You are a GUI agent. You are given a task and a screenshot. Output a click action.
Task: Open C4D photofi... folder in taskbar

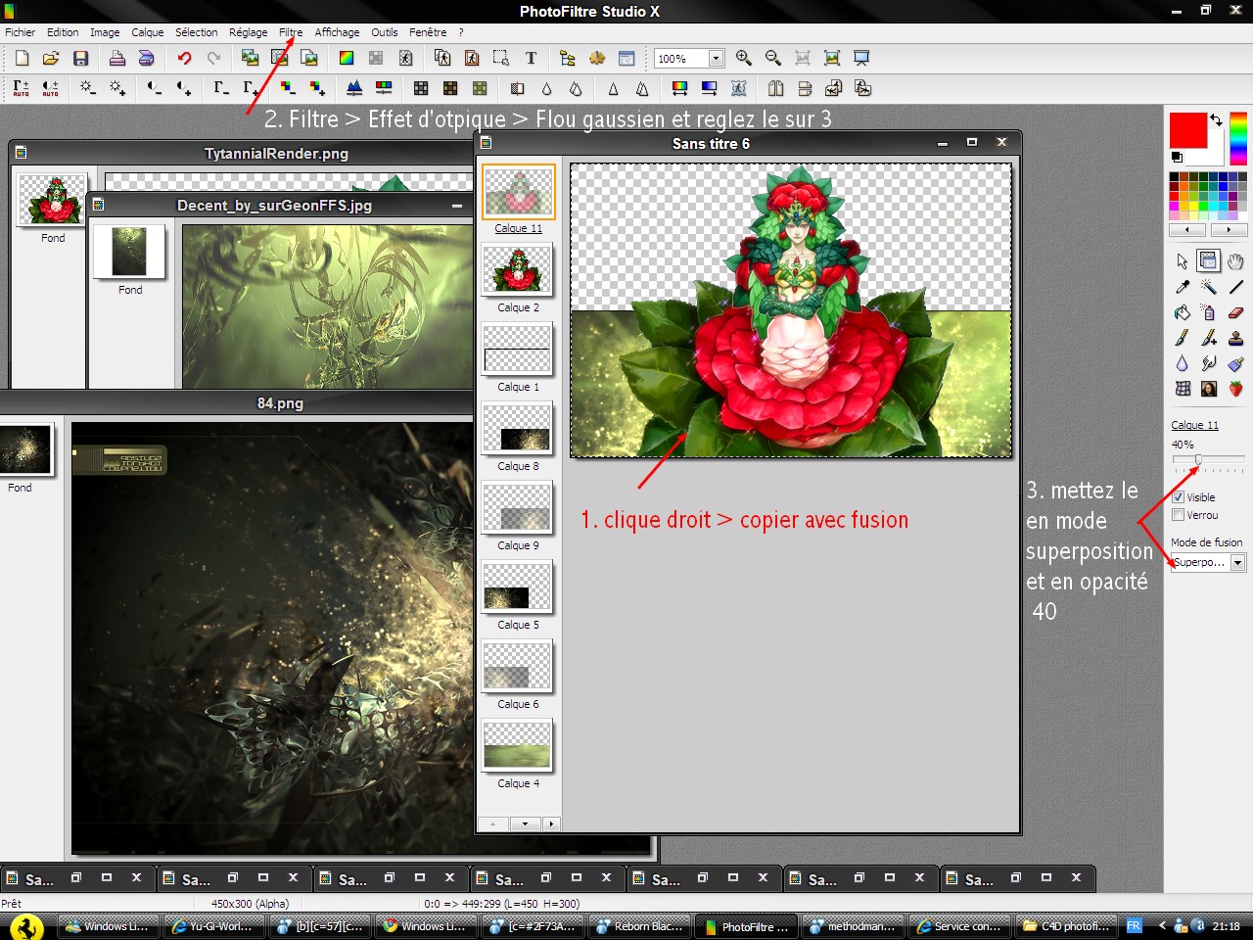(x=1067, y=926)
